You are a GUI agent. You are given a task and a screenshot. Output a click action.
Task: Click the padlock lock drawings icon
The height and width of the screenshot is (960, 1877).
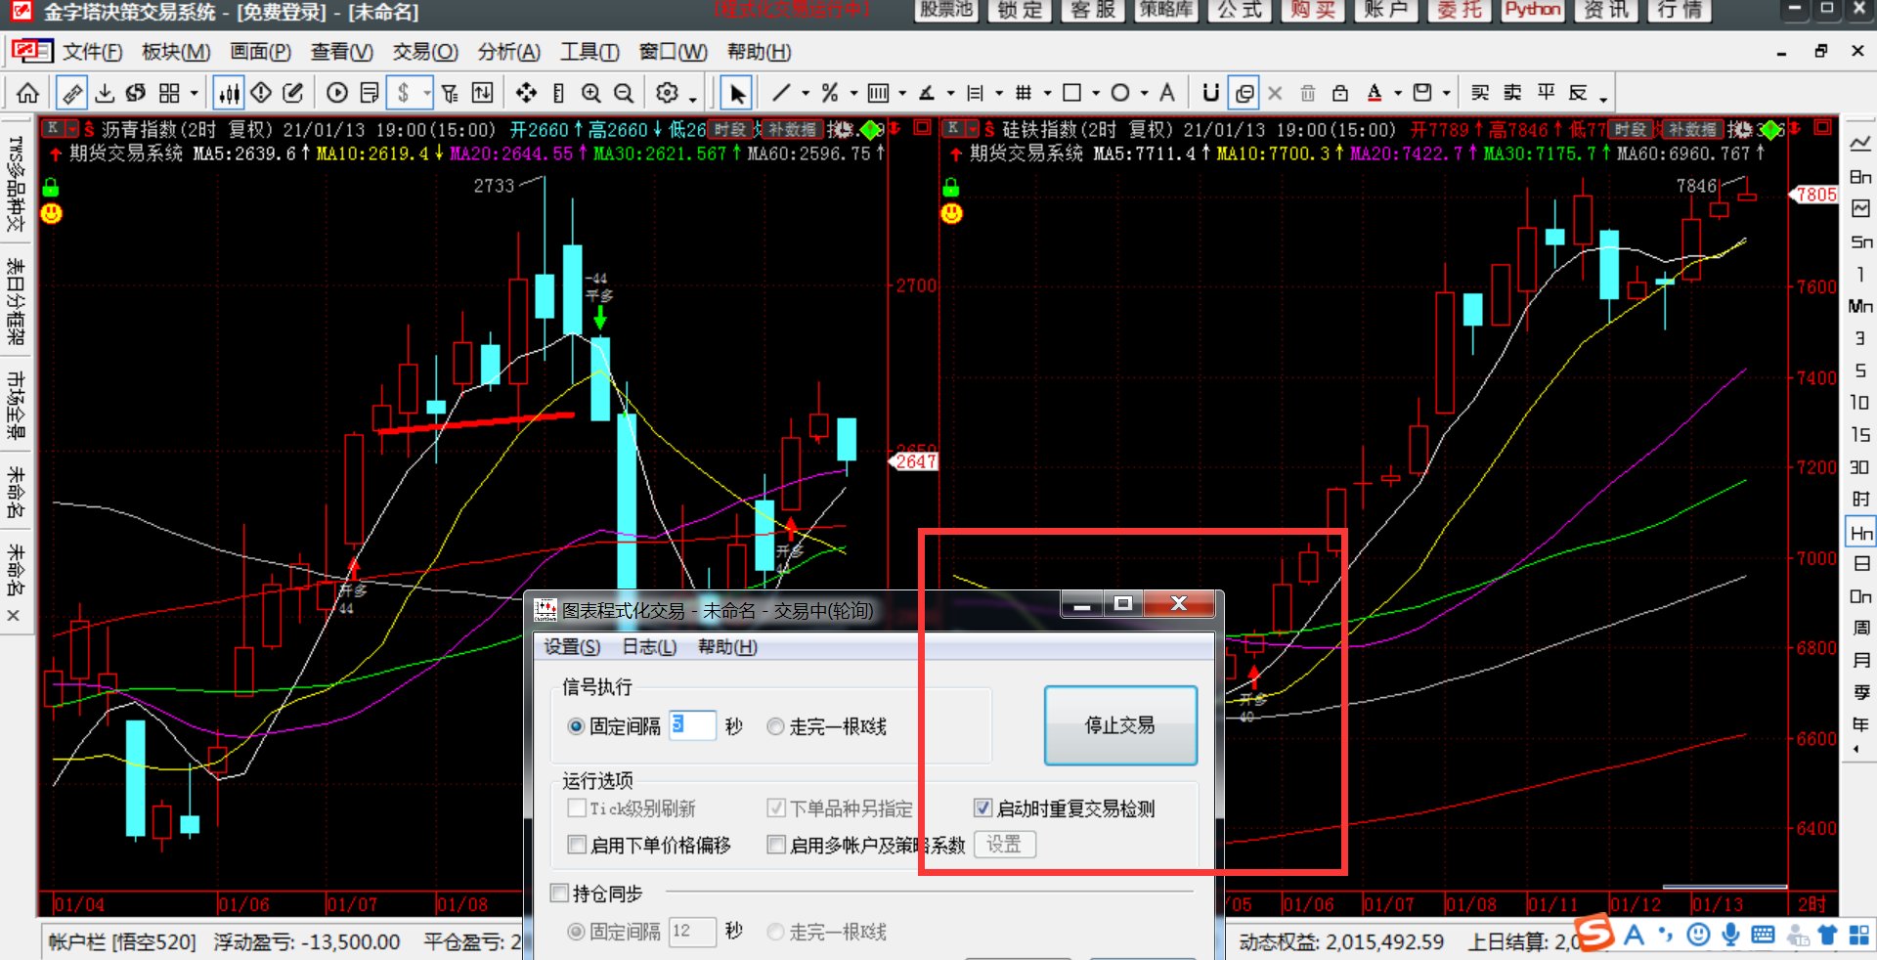pyautogui.click(x=1340, y=93)
